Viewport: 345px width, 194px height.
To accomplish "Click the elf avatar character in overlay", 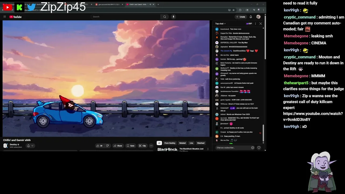I will (322, 172).
